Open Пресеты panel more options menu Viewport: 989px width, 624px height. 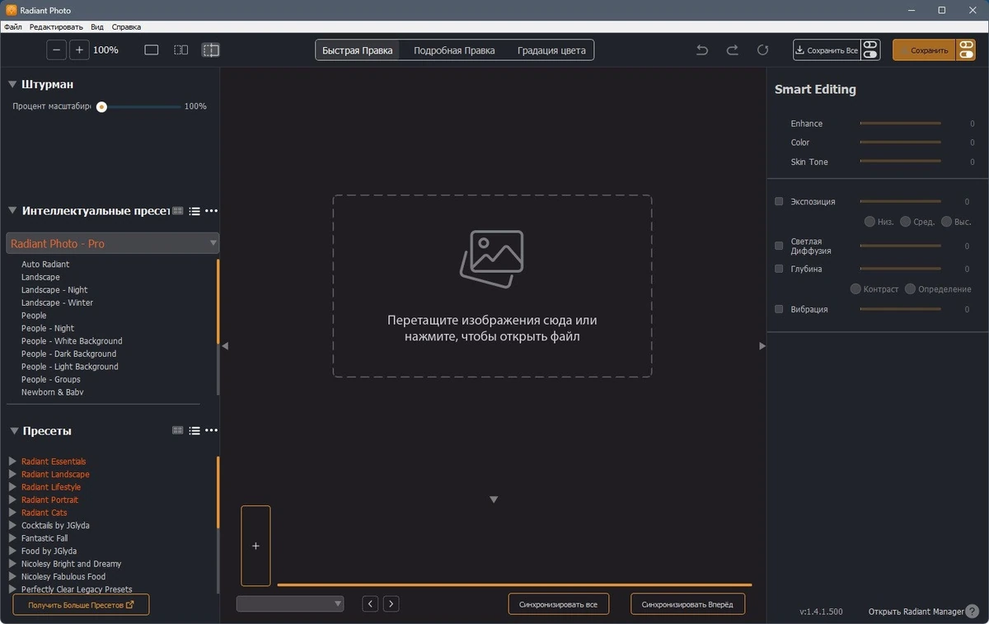pos(212,430)
